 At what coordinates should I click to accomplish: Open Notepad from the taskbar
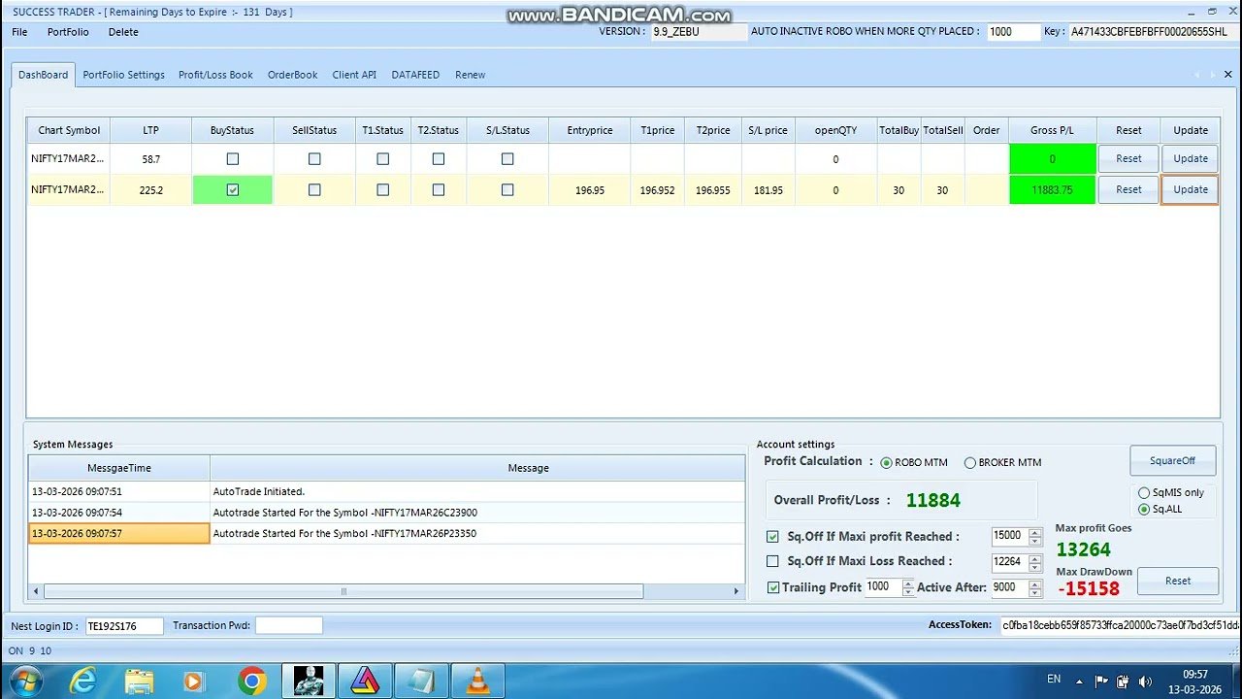[421, 679]
